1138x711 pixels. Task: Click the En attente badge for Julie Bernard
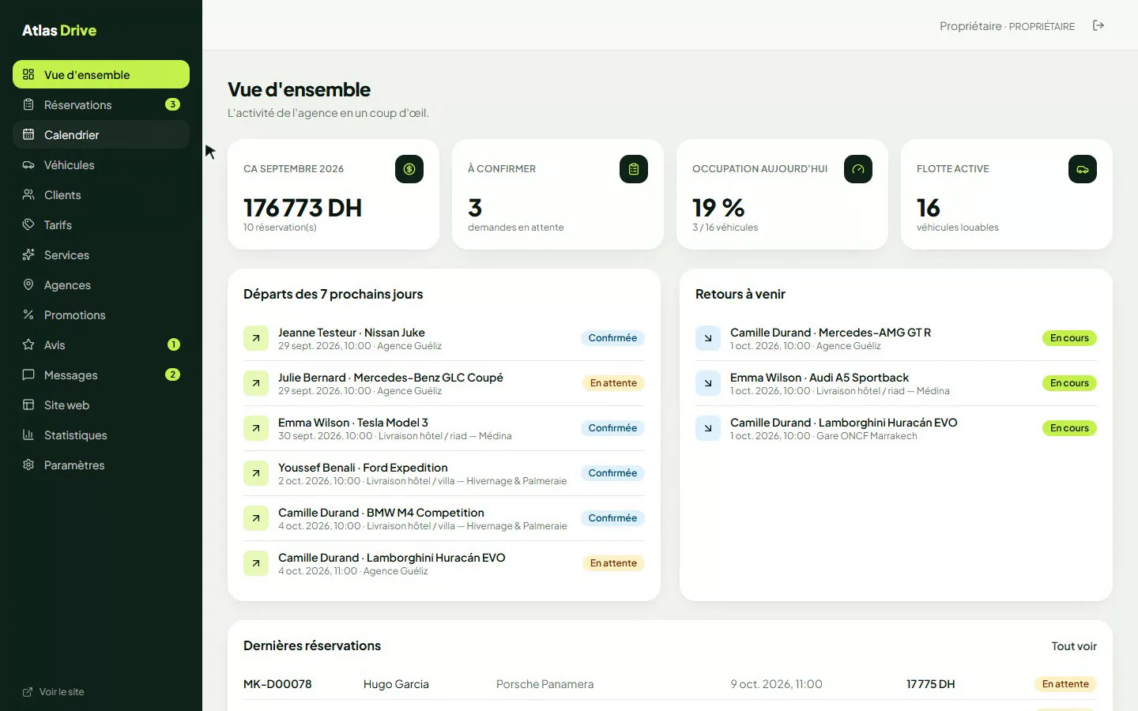[613, 383]
